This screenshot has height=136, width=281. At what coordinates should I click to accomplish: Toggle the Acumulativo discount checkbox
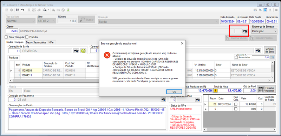click(236, 57)
